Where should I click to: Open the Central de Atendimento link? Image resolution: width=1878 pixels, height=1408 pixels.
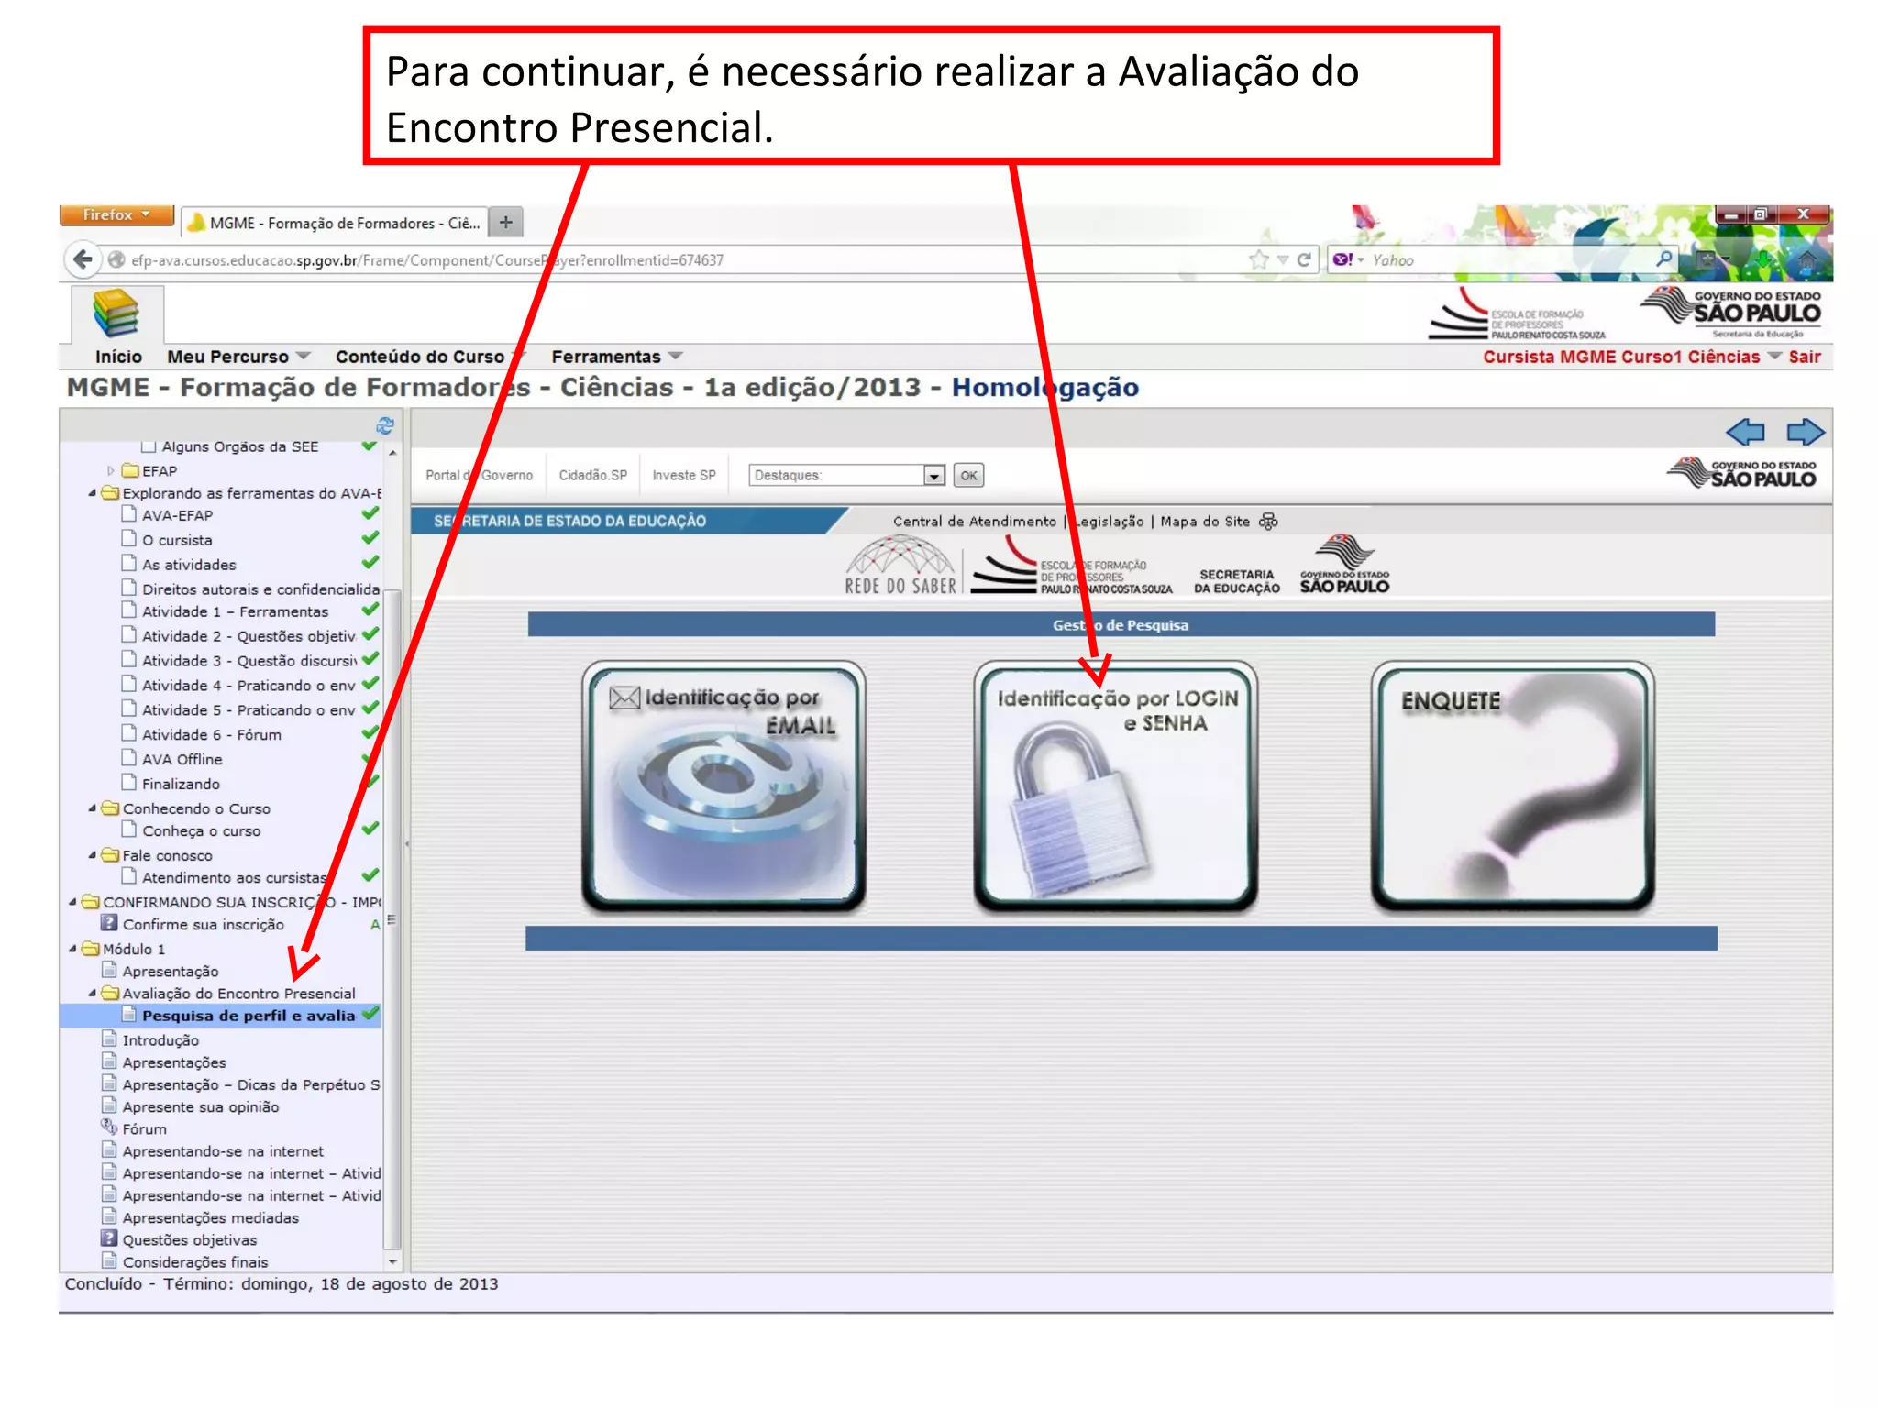pos(975,521)
